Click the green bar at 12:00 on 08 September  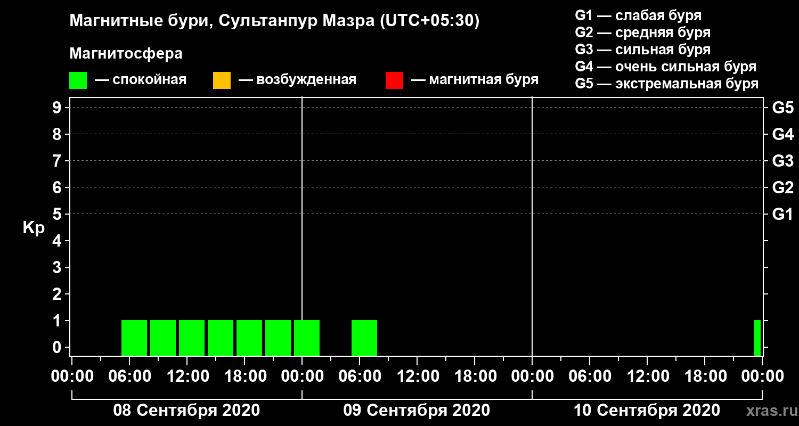(x=192, y=338)
